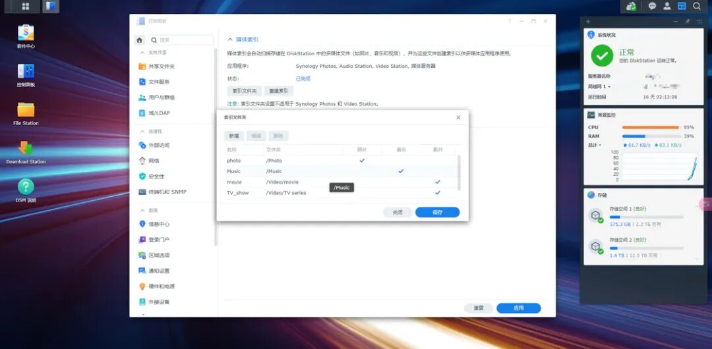Image resolution: width=712 pixels, height=349 pixels.
Task: Open widget panel settings icon
Action: point(698,21)
